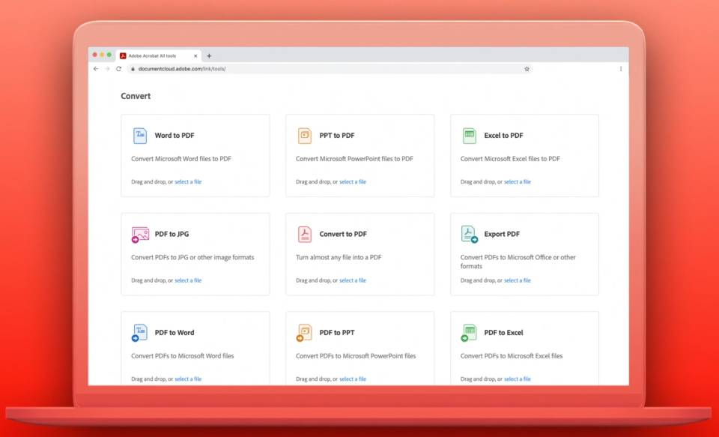Image resolution: width=719 pixels, height=437 pixels.
Task: Click the PPT to PDF icon
Action: click(x=305, y=136)
